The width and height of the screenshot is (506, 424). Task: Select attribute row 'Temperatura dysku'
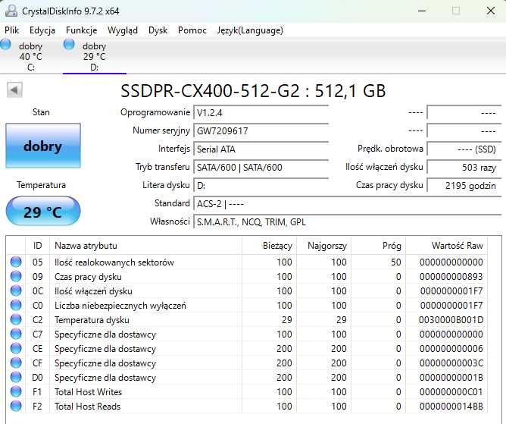click(x=246, y=319)
